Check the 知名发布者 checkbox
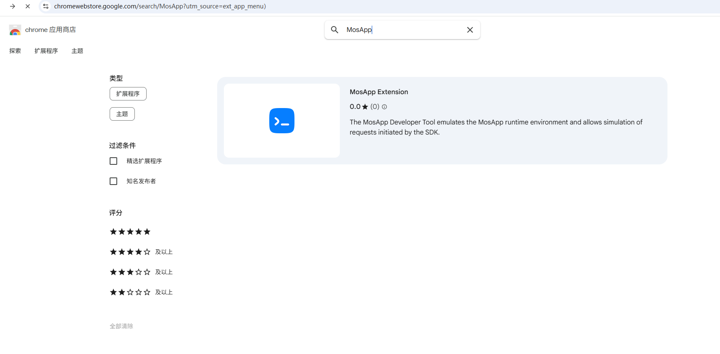Image resolution: width=720 pixels, height=354 pixels. point(113,181)
